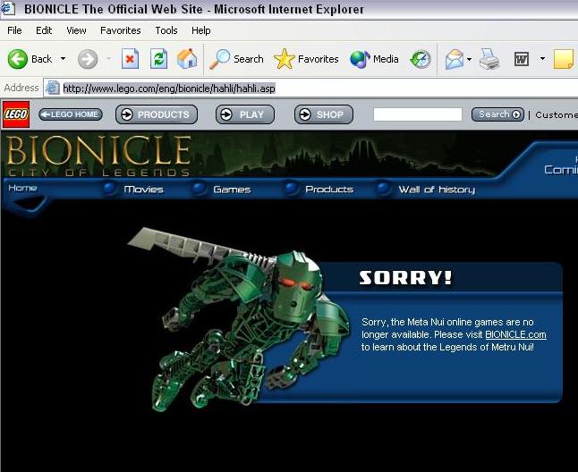578x472 pixels.
Task: Go to browser Home page icon
Action: (x=187, y=59)
